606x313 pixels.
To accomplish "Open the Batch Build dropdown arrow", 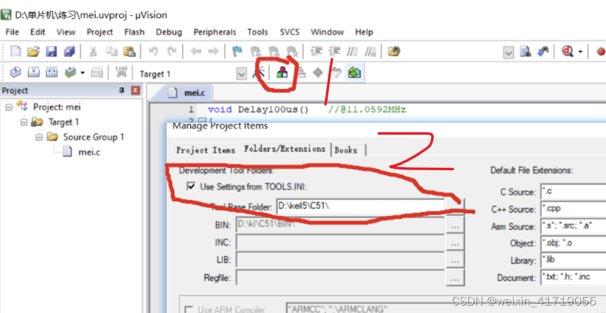I will click(x=82, y=72).
